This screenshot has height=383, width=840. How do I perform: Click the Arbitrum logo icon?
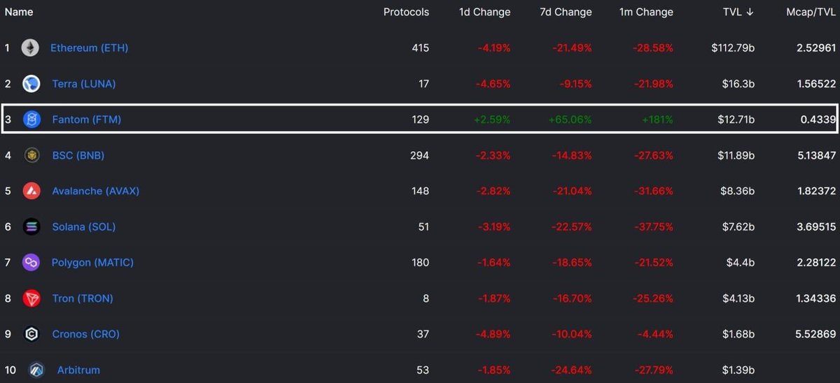point(36,370)
